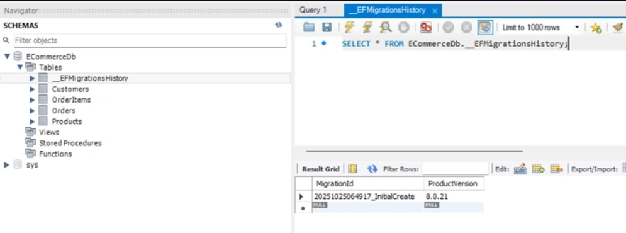Screen dimensions: 626x233
Task: Select the Stored Procedures folder
Action: click(70, 143)
